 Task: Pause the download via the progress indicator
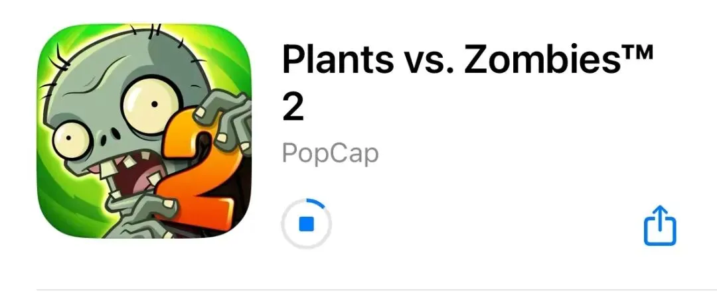pyautogui.click(x=306, y=224)
